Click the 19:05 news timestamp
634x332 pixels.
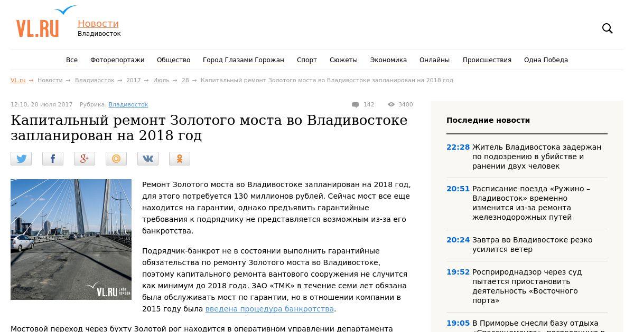[x=458, y=323]
